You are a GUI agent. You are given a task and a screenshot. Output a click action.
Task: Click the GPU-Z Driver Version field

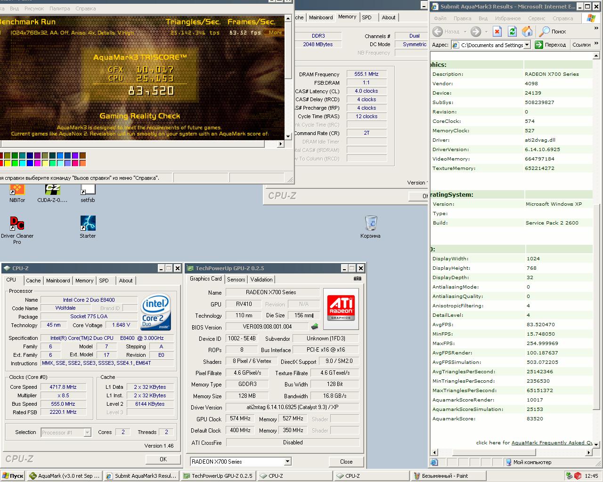click(x=293, y=407)
